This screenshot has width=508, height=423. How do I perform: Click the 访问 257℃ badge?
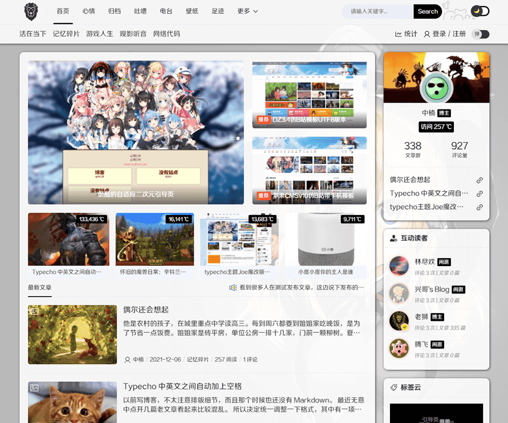436,126
